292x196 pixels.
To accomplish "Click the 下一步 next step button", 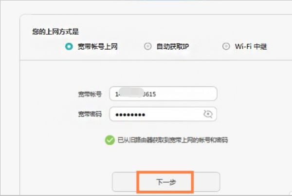I will pos(166,182).
